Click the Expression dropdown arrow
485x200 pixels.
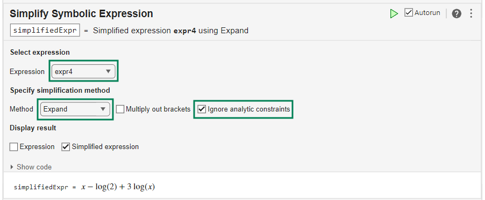tap(108, 71)
